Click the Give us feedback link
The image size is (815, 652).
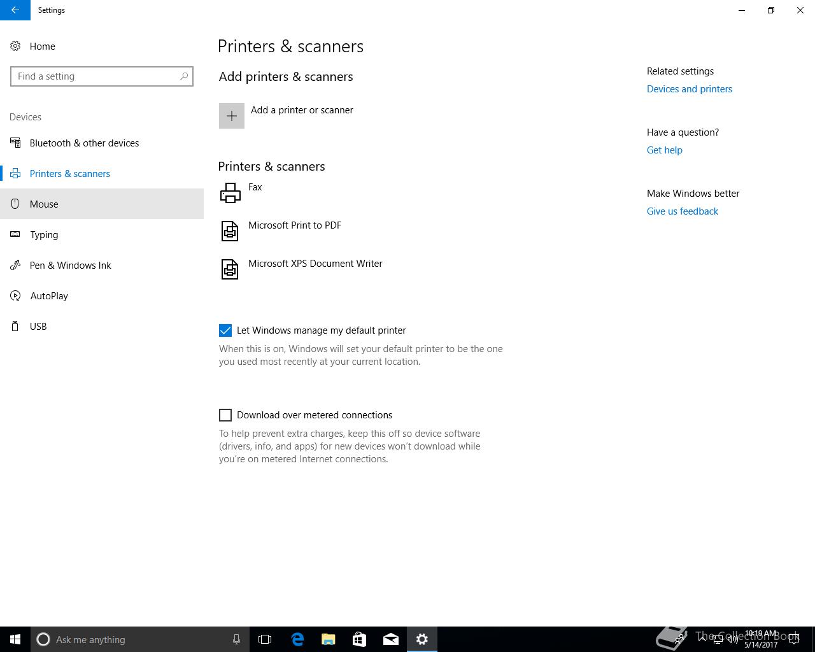click(x=683, y=211)
